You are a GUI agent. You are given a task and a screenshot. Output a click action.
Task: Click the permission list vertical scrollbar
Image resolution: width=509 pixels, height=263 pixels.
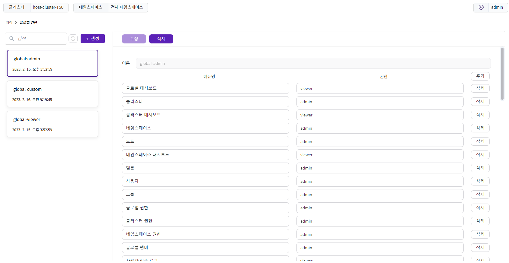pos(502,74)
